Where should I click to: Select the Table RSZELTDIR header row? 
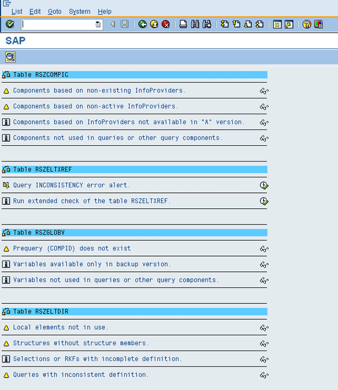135,311
